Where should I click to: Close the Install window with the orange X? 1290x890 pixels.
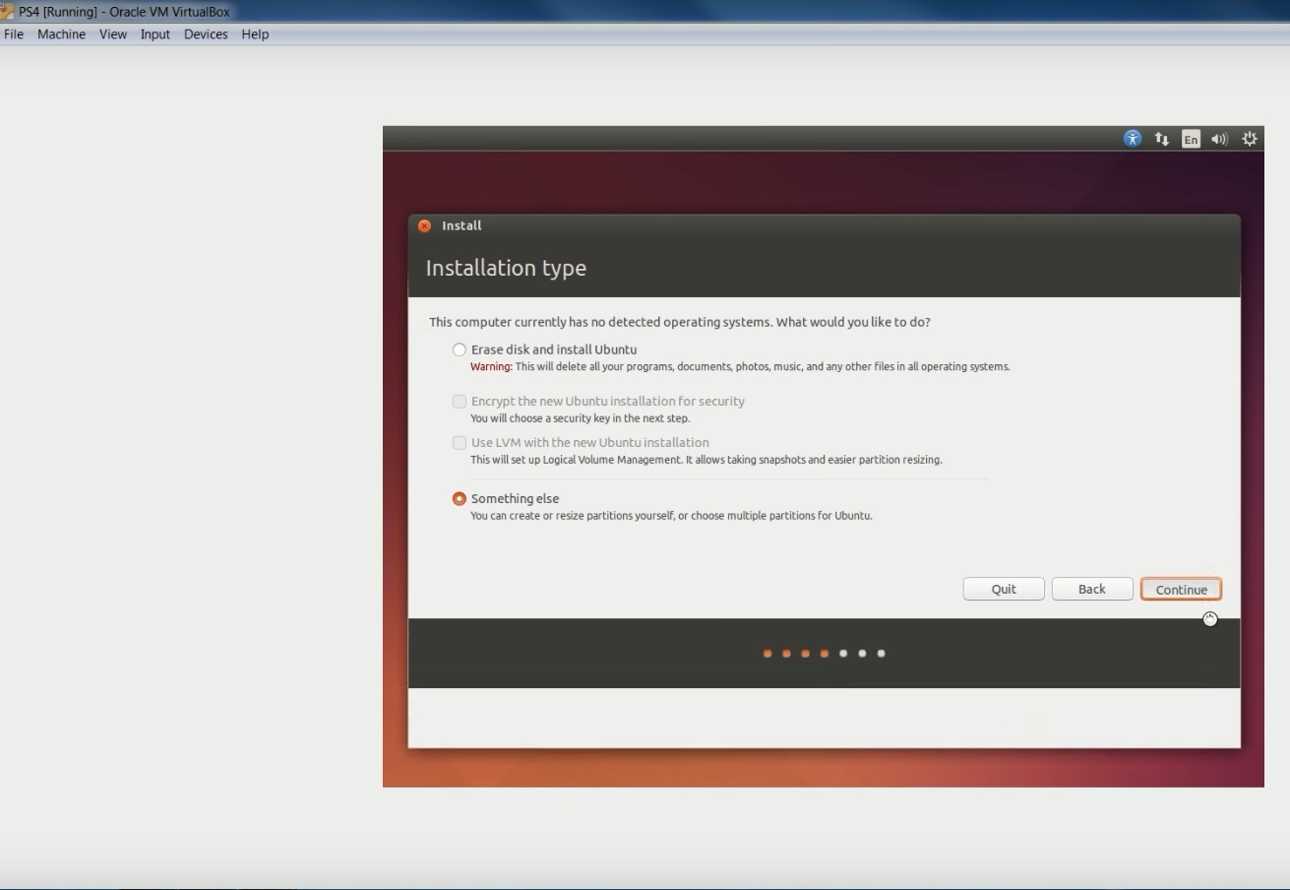click(x=424, y=225)
